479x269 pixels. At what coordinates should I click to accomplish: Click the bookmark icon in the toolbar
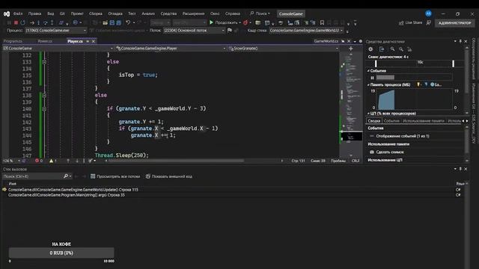point(322,22)
